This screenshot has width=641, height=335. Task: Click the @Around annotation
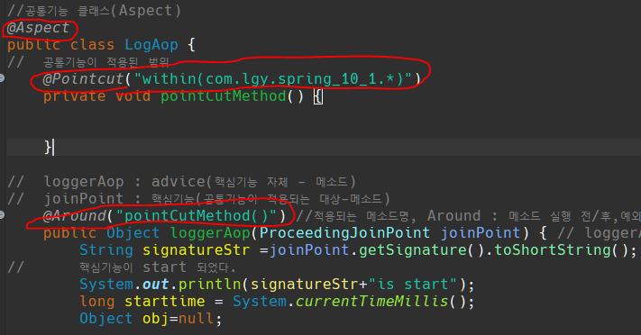(x=75, y=216)
